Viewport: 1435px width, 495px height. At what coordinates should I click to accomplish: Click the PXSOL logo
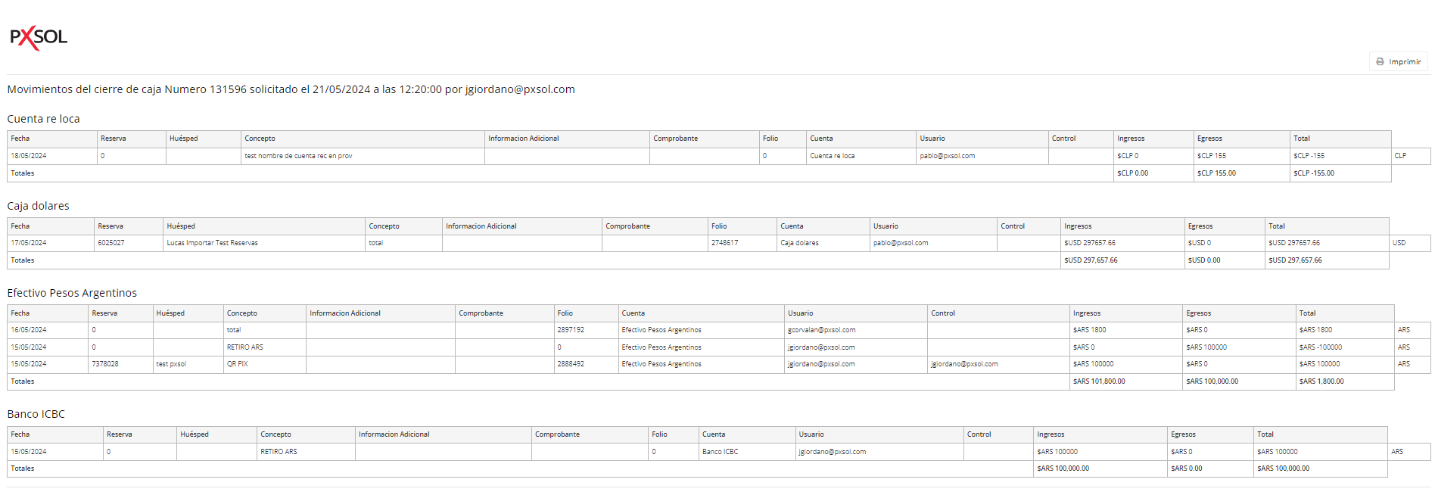click(x=39, y=37)
